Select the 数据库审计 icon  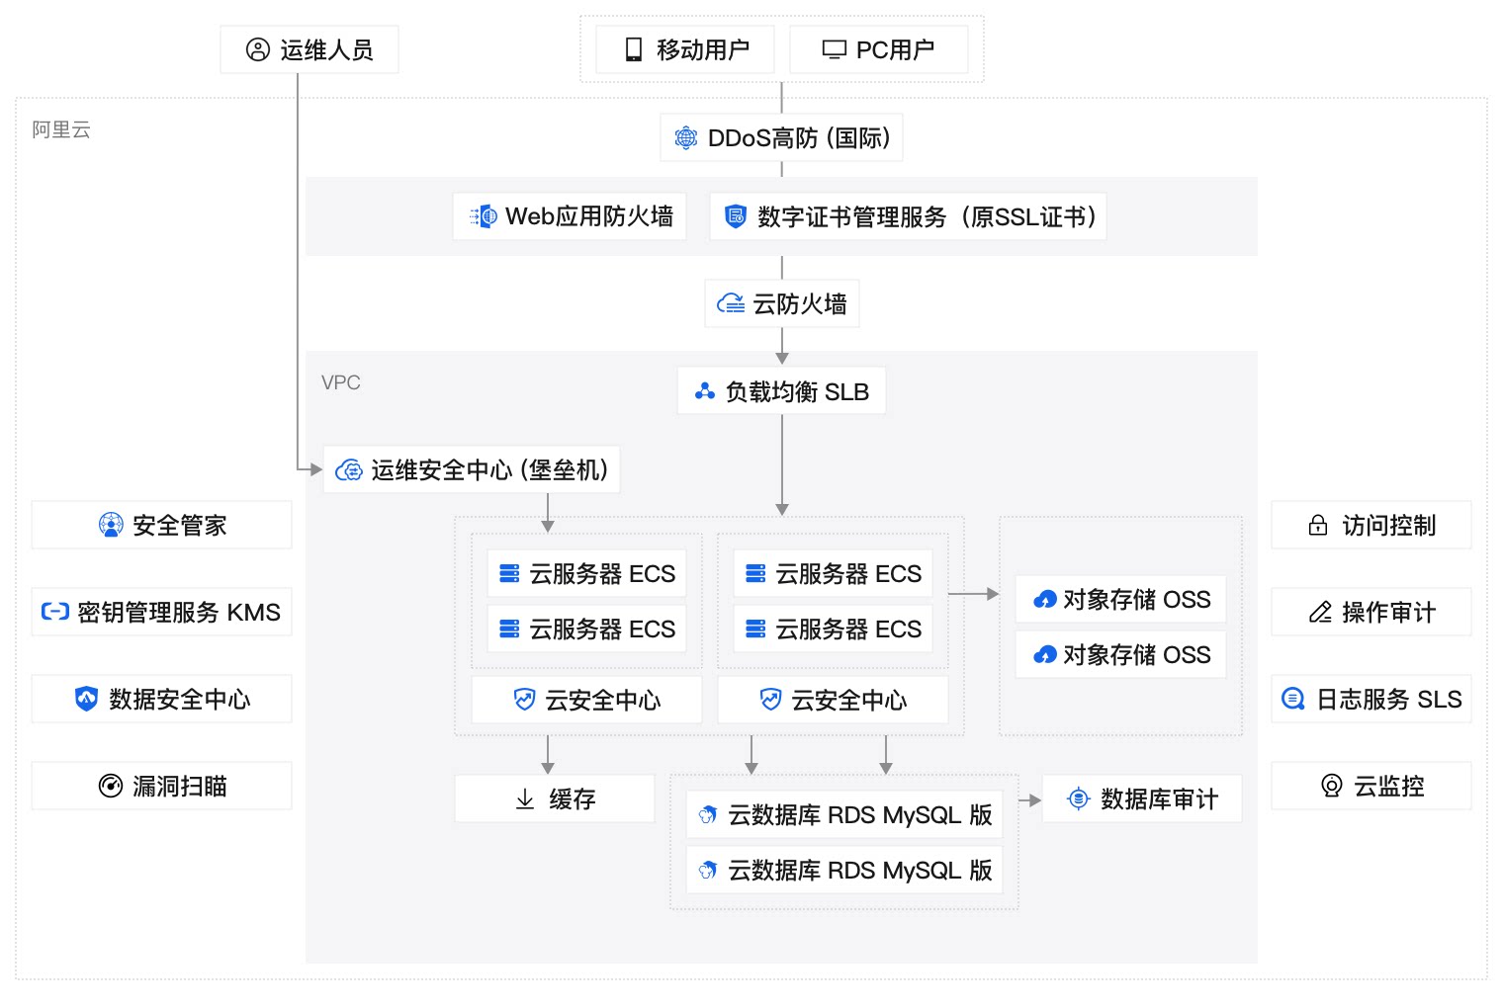pos(1079,798)
